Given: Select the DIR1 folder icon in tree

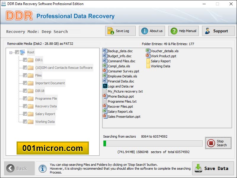Looking at the screenshot, I should pos(31,60).
